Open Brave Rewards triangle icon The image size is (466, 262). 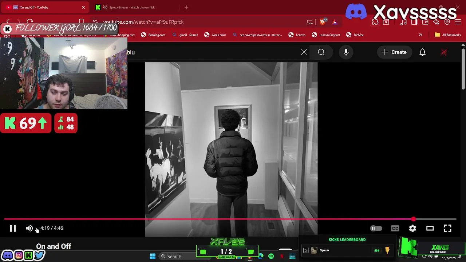point(335,22)
